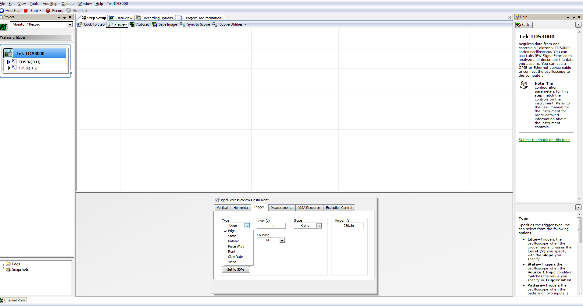Select Pattern trigger type
Screen dimensions: 583x306
pyautogui.click(x=237, y=241)
